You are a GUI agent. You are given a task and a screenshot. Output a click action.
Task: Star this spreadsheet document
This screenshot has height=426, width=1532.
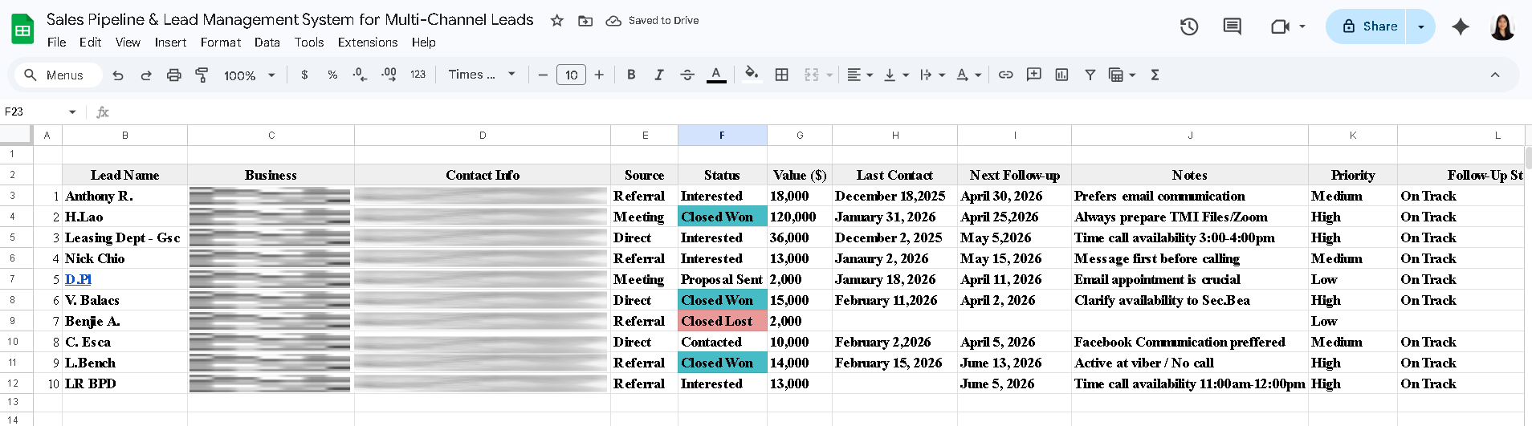(556, 21)
